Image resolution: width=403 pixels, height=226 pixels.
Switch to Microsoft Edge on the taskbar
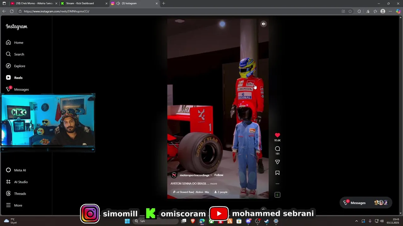coord(202,221)
